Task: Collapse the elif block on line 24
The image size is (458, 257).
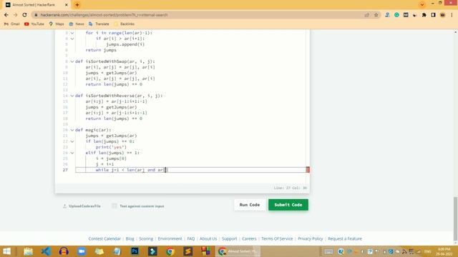Action: [72, 153]
